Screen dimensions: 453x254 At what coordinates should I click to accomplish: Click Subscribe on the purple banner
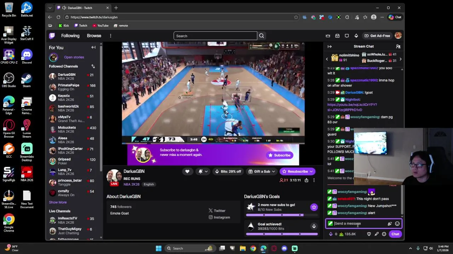280,155
